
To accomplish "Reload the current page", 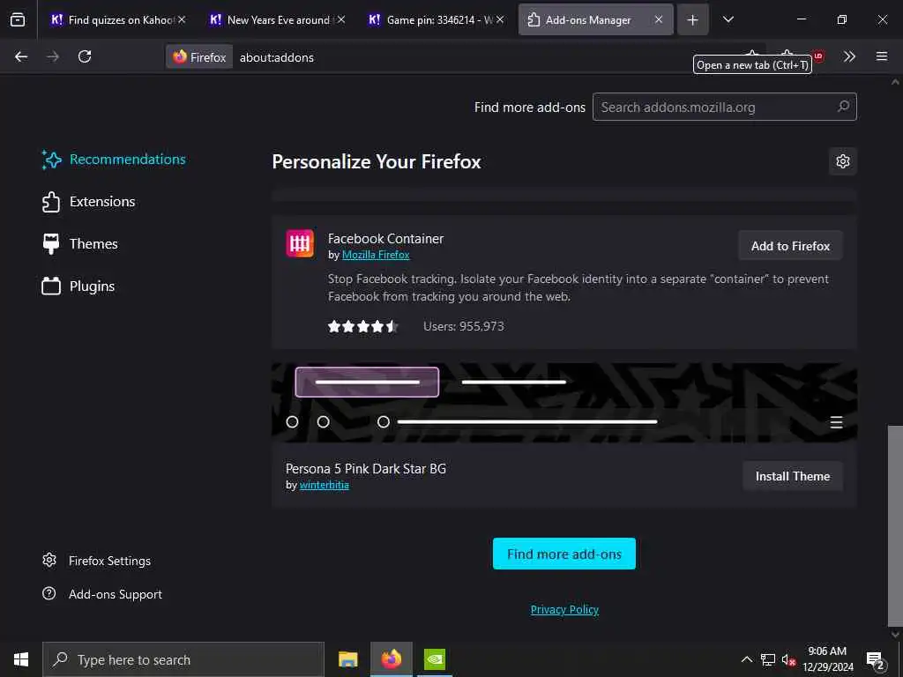I will pyautogui.click(x=85, y=56).
